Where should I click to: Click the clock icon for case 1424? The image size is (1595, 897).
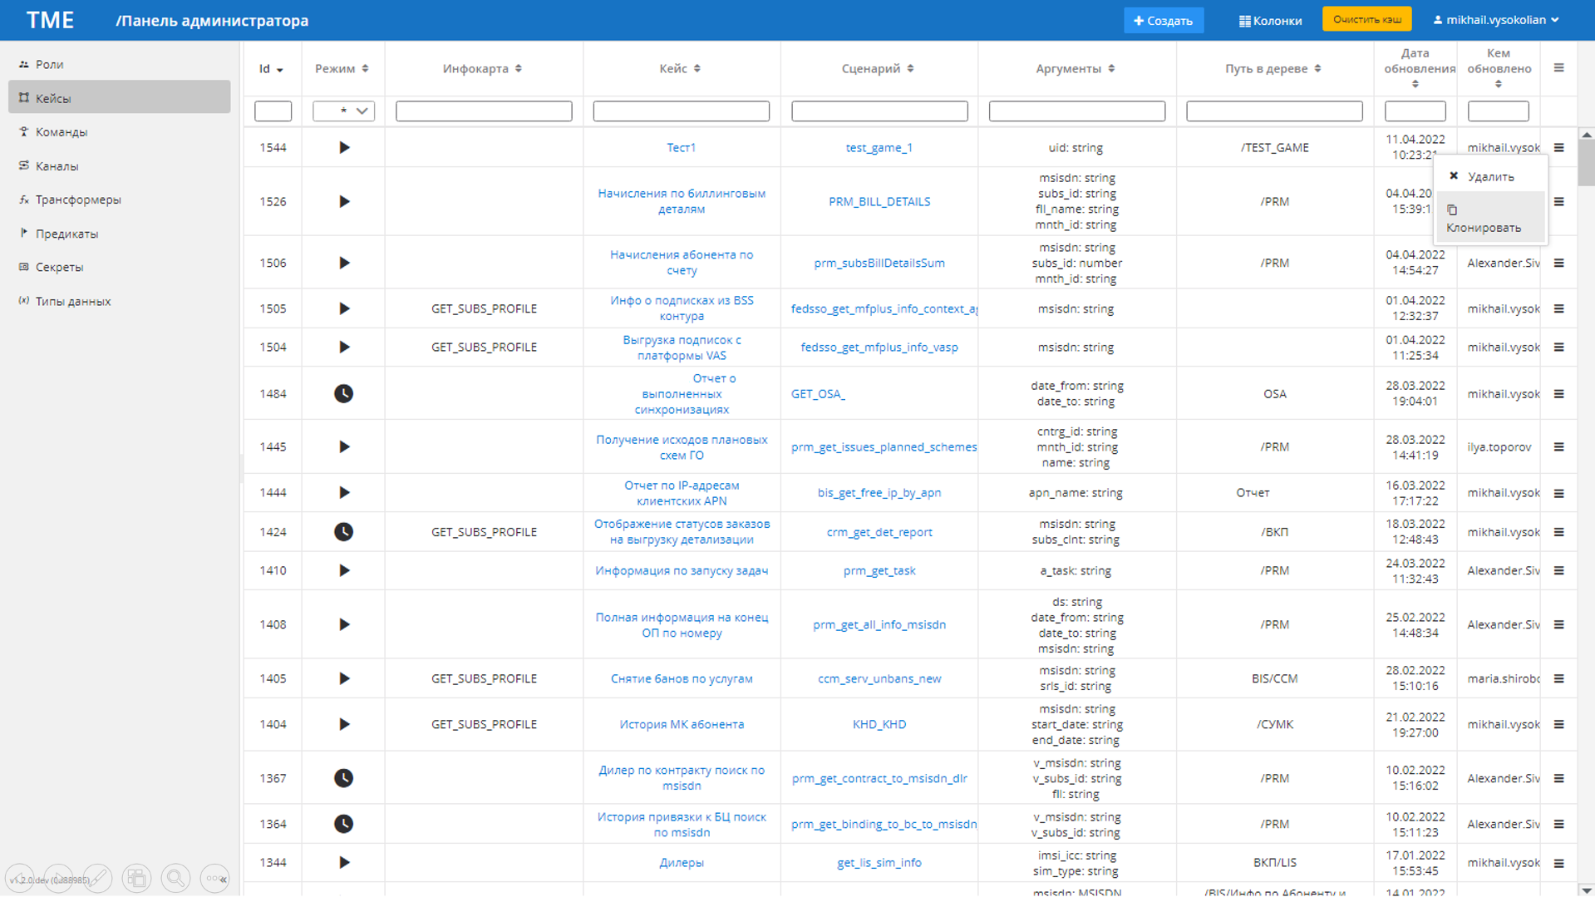pyautogui.click(x=343, y=532)
